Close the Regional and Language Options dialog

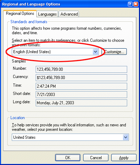(136, 4)
